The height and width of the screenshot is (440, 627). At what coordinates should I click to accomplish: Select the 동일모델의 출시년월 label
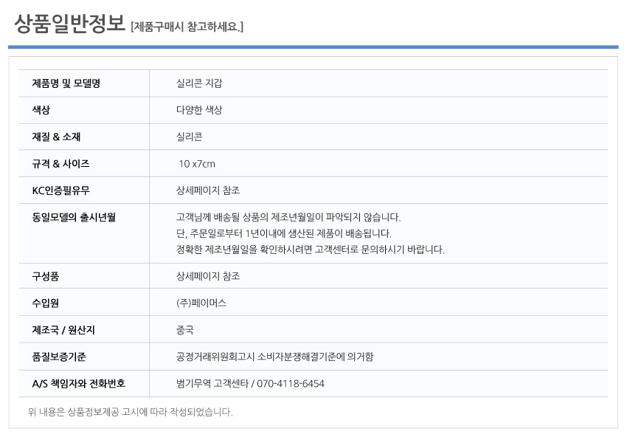74,217
